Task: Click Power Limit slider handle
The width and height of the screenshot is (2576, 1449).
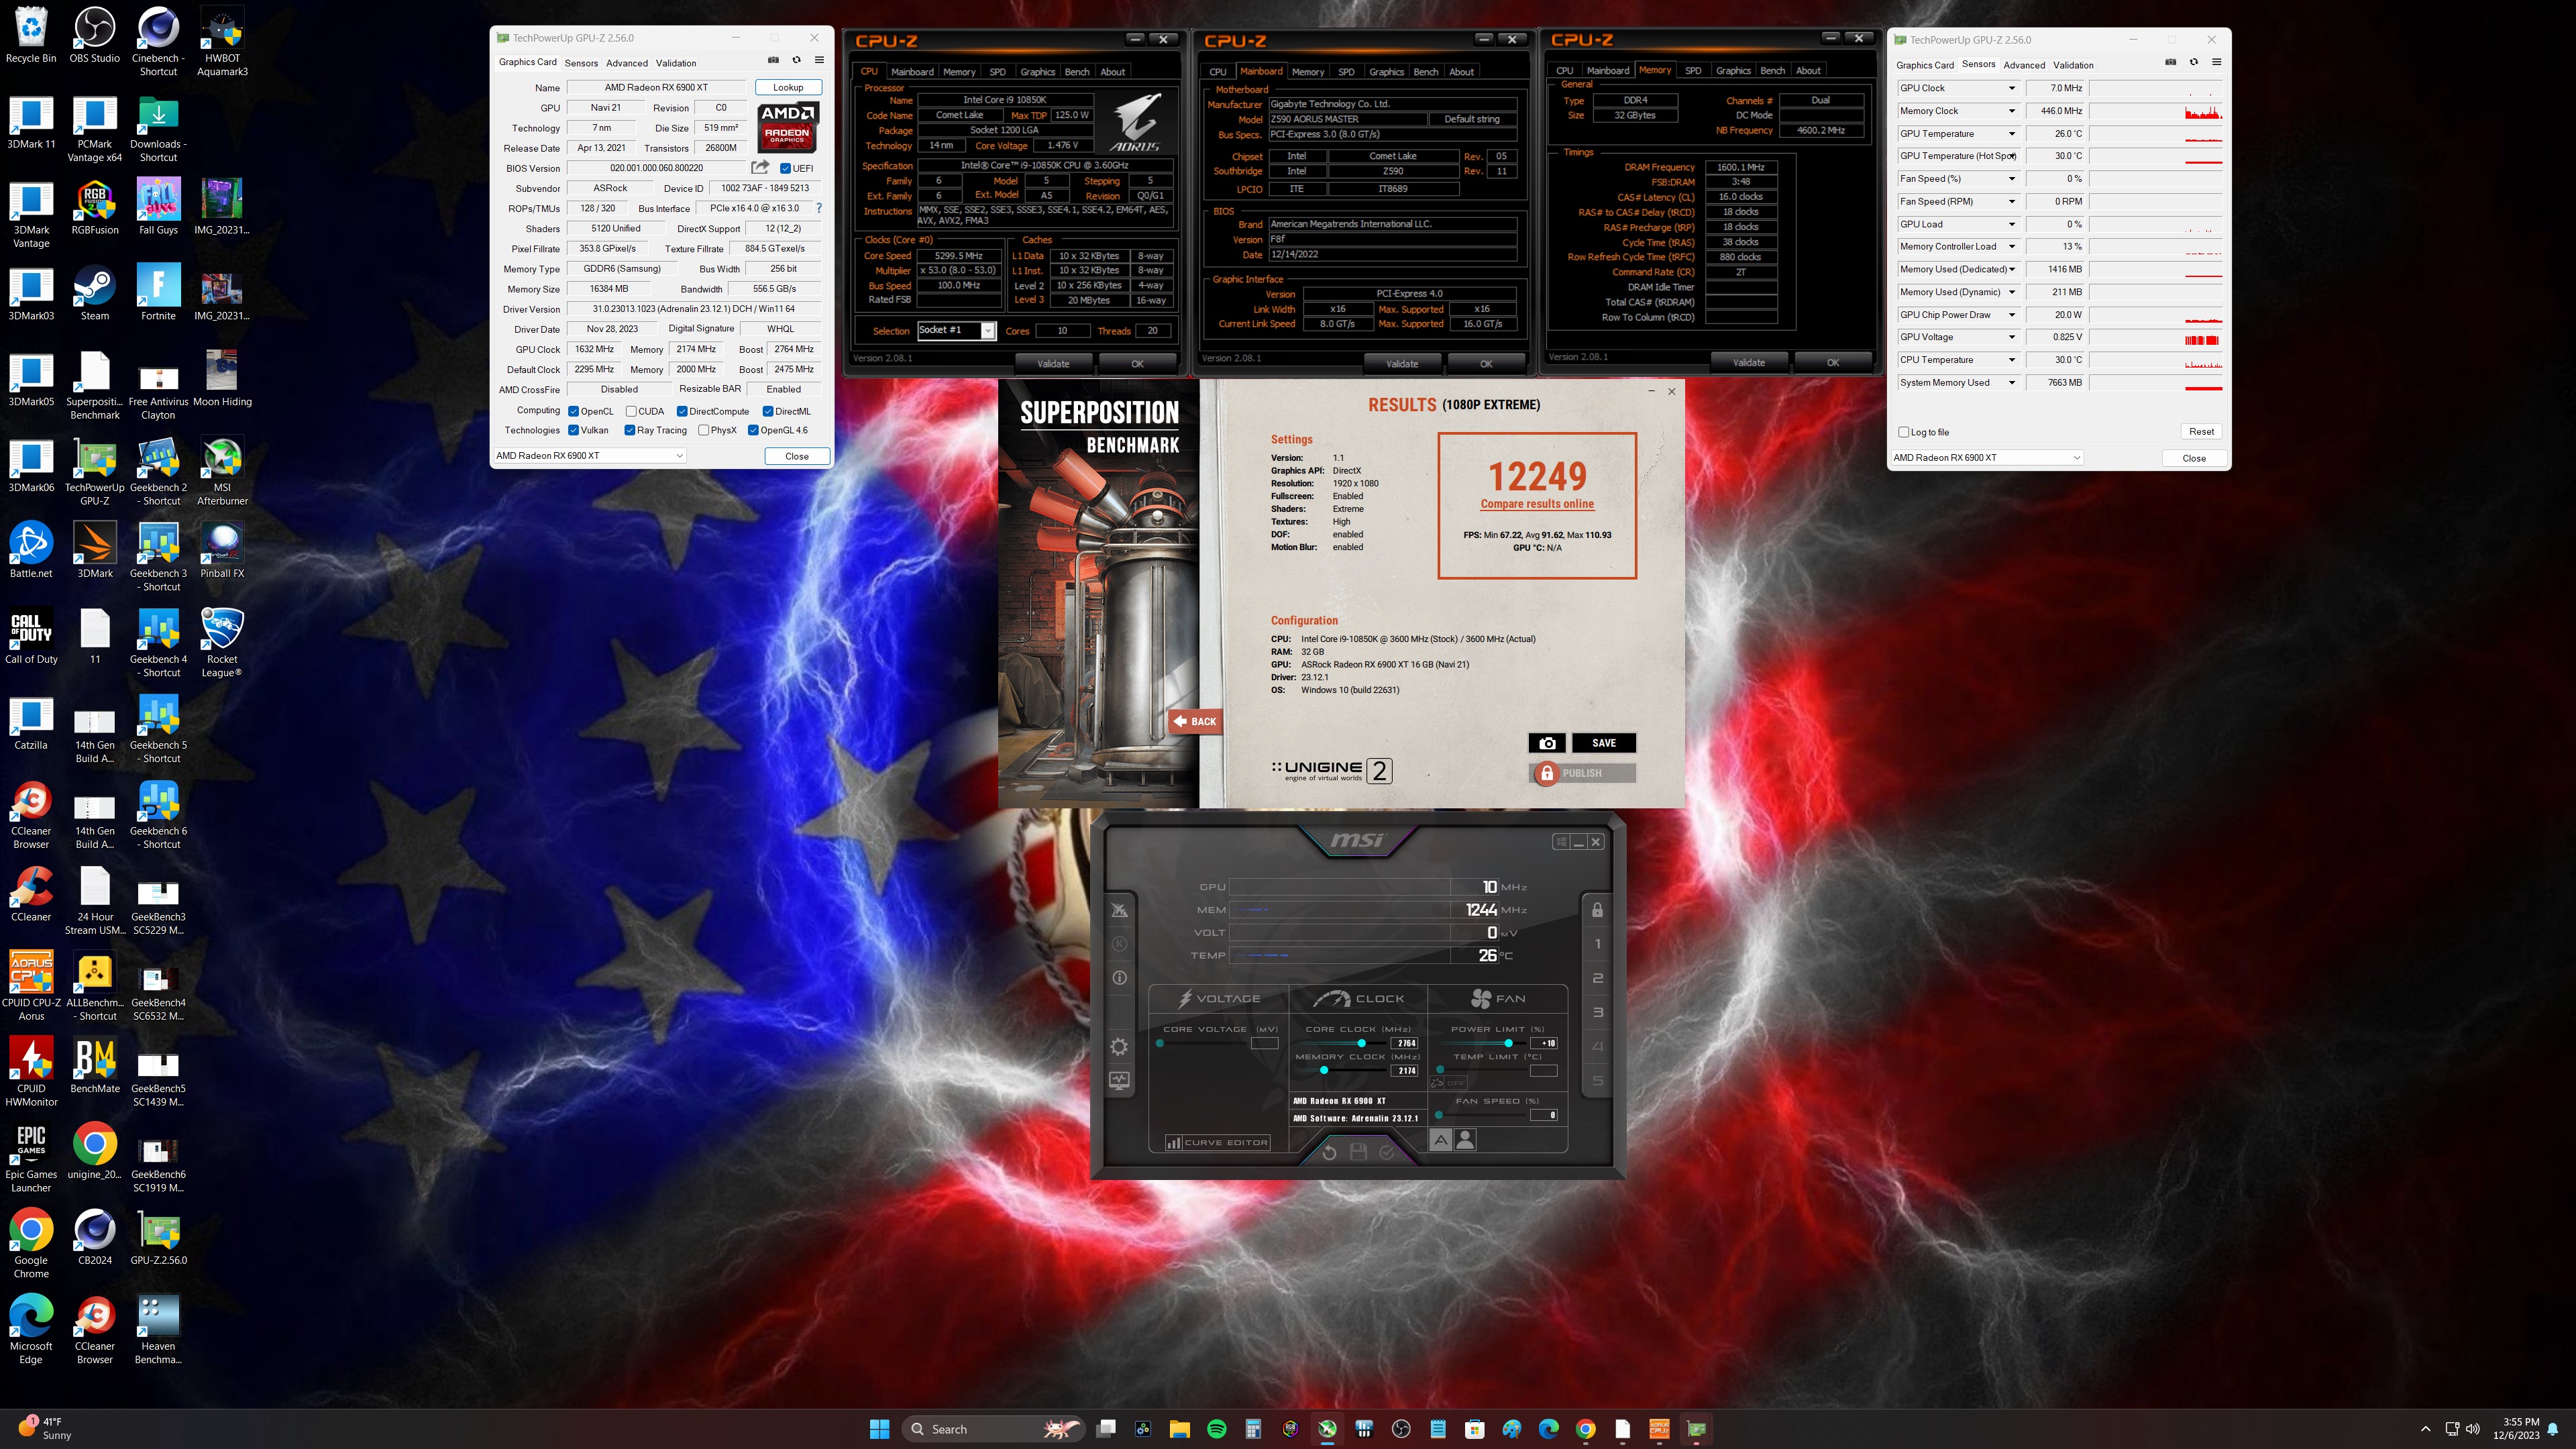Action: click(1508, 1043)
